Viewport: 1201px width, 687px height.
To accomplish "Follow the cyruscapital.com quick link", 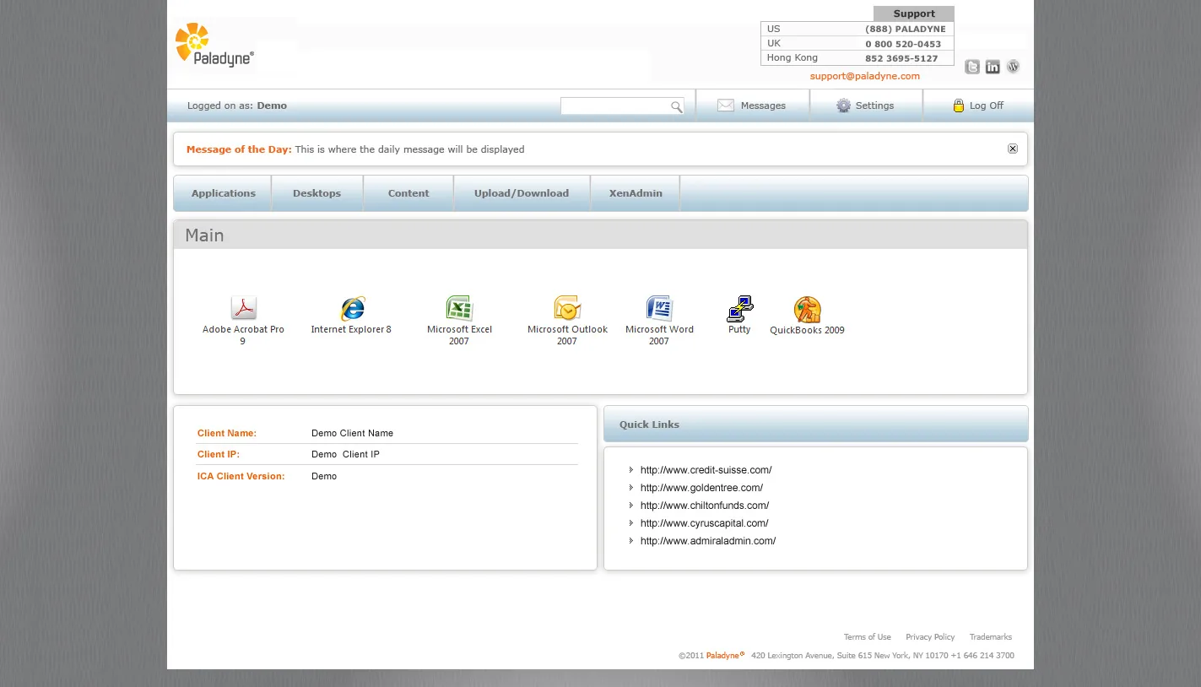I will pos(704,523).
